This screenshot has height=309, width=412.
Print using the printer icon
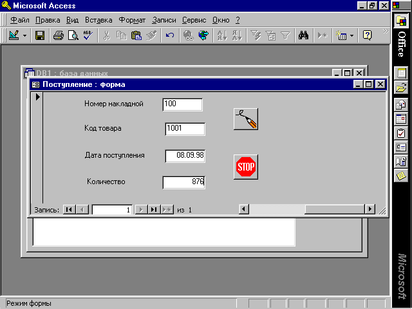click(x=59, y=35)
